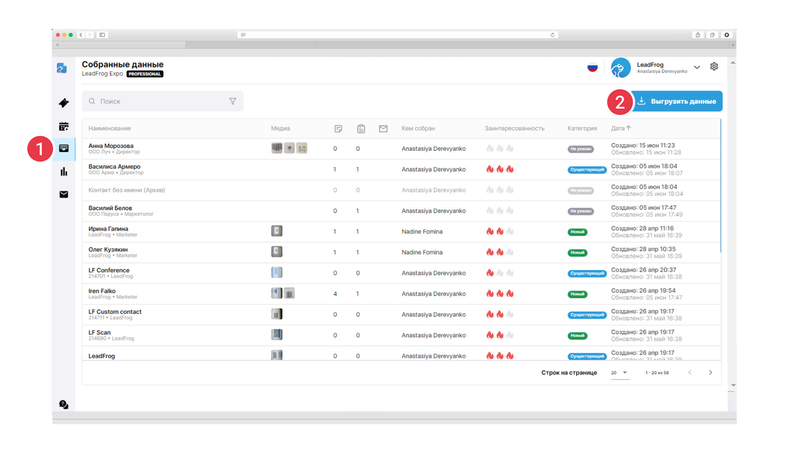Sort by the clipboard surveys column icon

tap(361, 128)
